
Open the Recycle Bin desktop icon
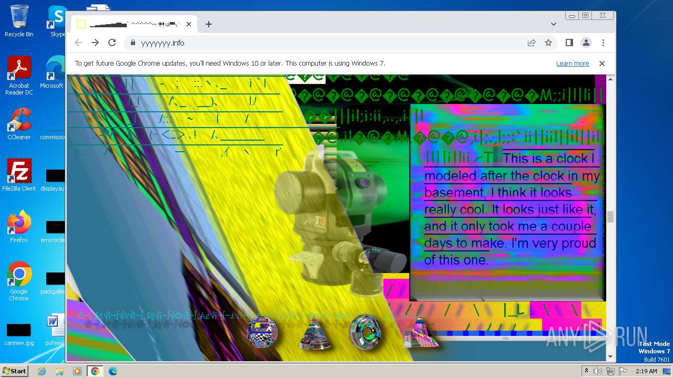tap(19, 21)
